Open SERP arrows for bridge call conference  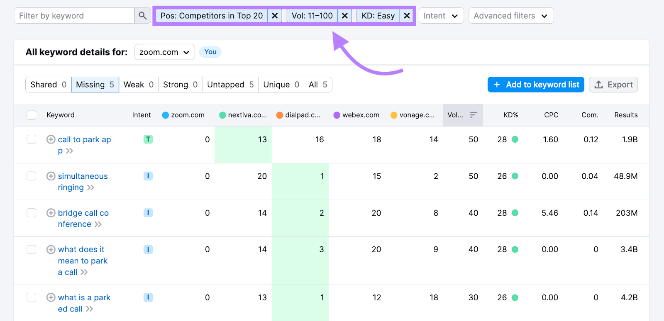click(x=98, y=224)
